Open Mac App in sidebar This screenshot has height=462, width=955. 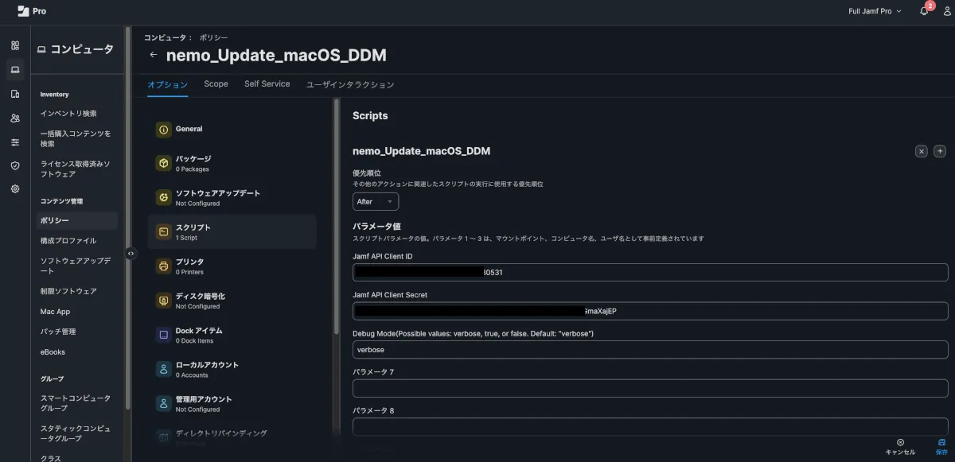[x=55, y=312]
